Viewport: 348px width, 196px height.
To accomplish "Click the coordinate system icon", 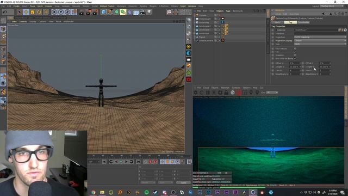I will click(x=74, y=12).
